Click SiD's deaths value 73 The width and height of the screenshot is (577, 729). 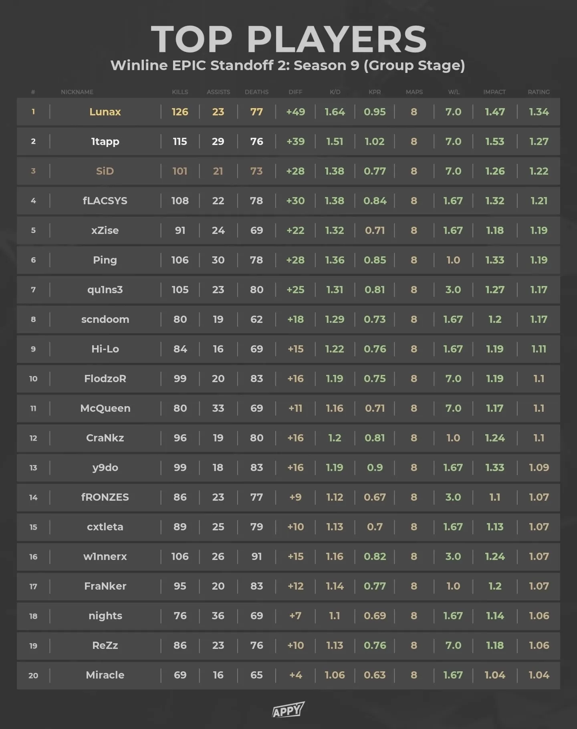[257, 171]
